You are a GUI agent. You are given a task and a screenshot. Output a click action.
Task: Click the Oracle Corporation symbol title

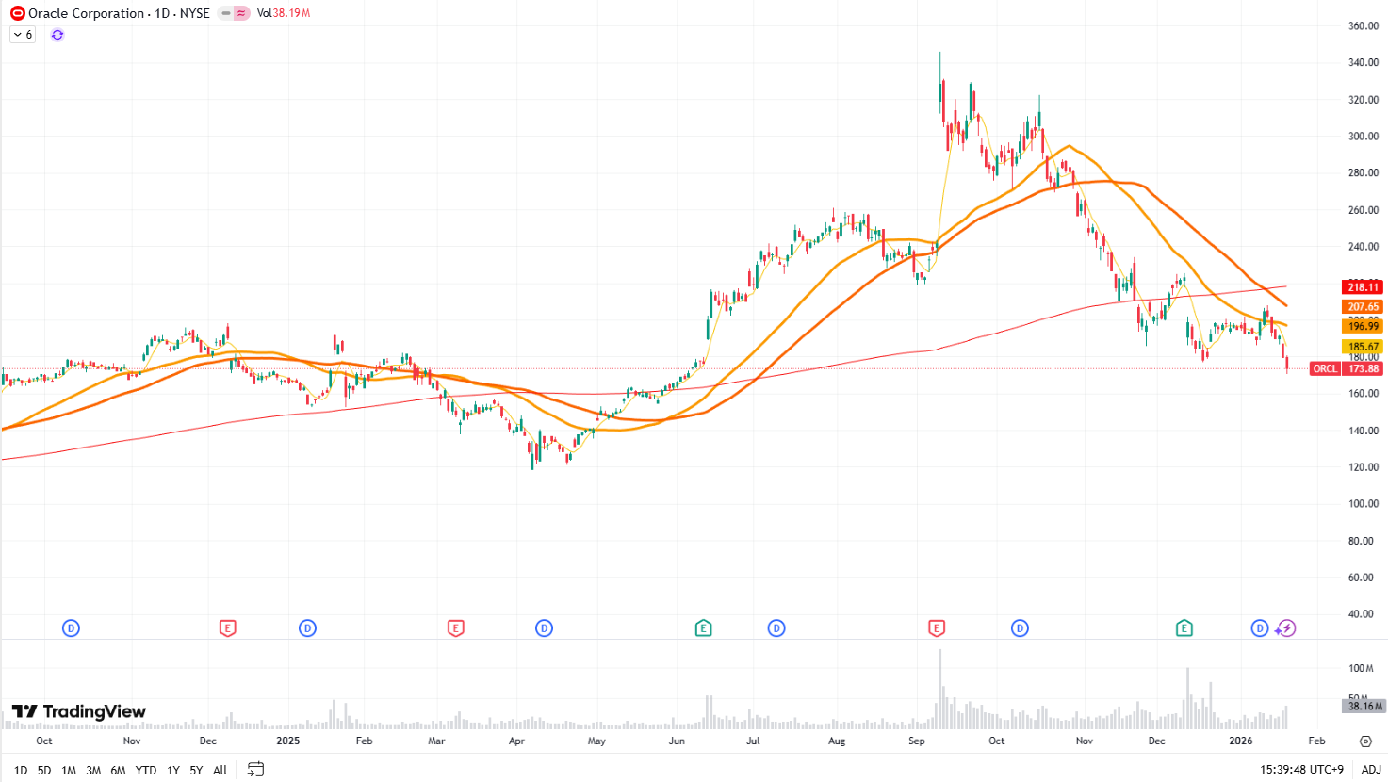[x=87, y=13]
